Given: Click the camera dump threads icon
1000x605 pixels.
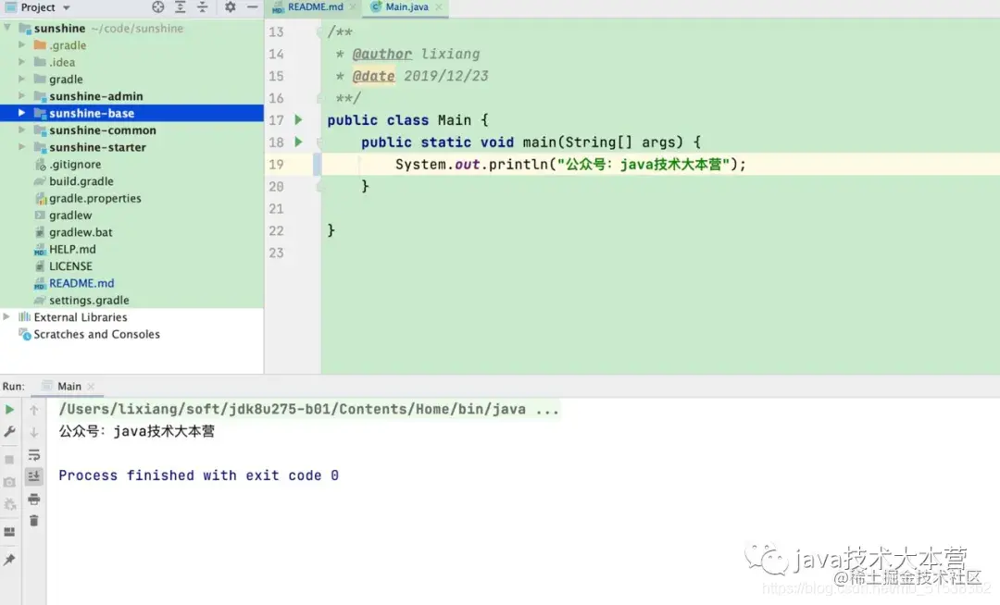Looking at the screenshot, I should (x=9, y=482).
